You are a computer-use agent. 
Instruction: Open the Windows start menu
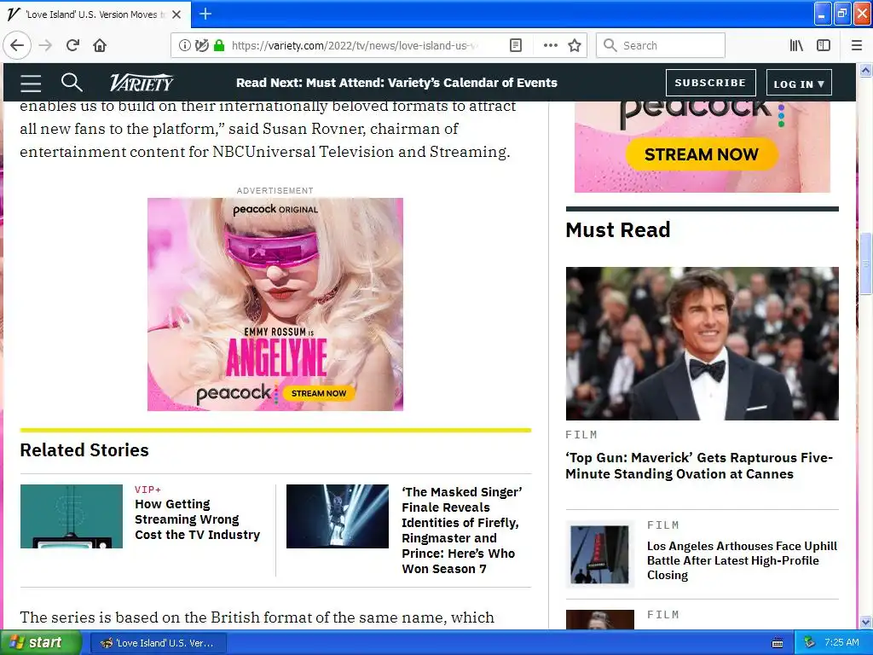coord(40,643)
